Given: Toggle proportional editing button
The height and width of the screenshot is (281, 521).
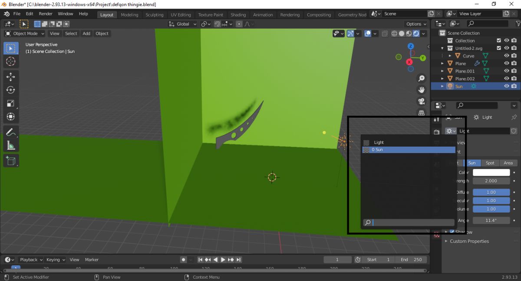Looking at the screenshot, I should (239, 24).
